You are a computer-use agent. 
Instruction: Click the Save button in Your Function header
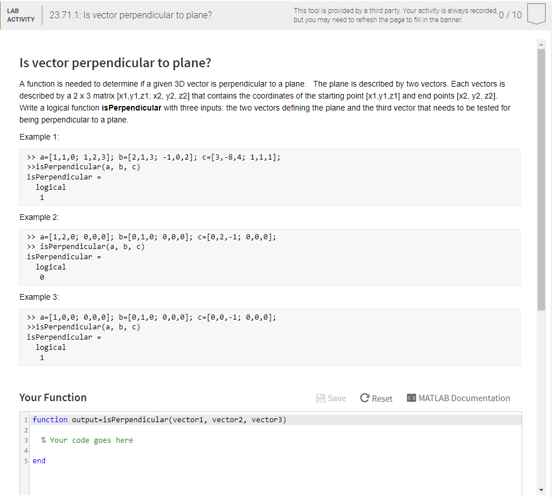tap(331, 398)
